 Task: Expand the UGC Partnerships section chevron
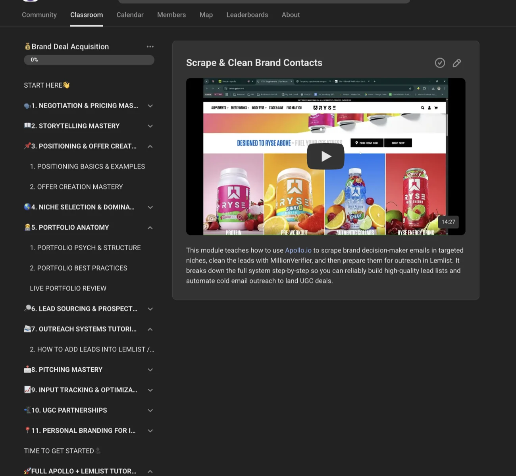[x=150, y=411]
